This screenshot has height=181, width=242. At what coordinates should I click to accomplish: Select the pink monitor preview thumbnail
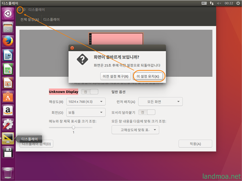pos(116,39)
